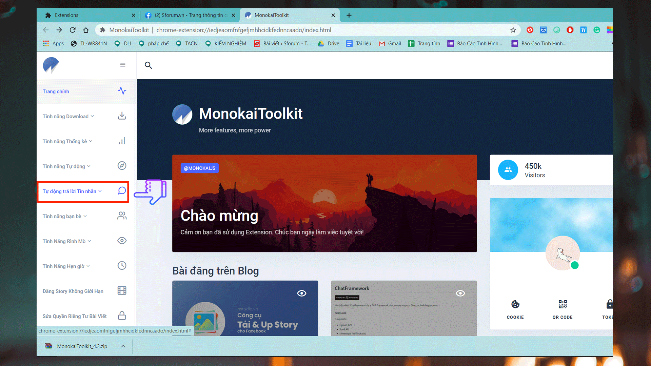Click the chat bubble icon
This screenshot has width=651, height=366.
click(x=122, y=191)
